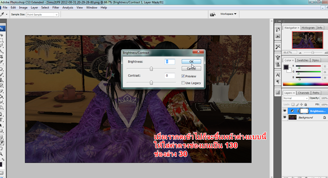The image size is (328, 178).
Task: Click the foreground color swatch in Color panel
Action: click(x=286, y=67)
